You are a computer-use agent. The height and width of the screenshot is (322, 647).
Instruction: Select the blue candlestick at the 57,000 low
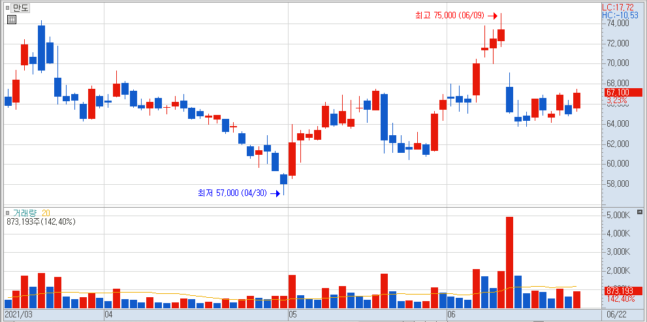point(283,179)
